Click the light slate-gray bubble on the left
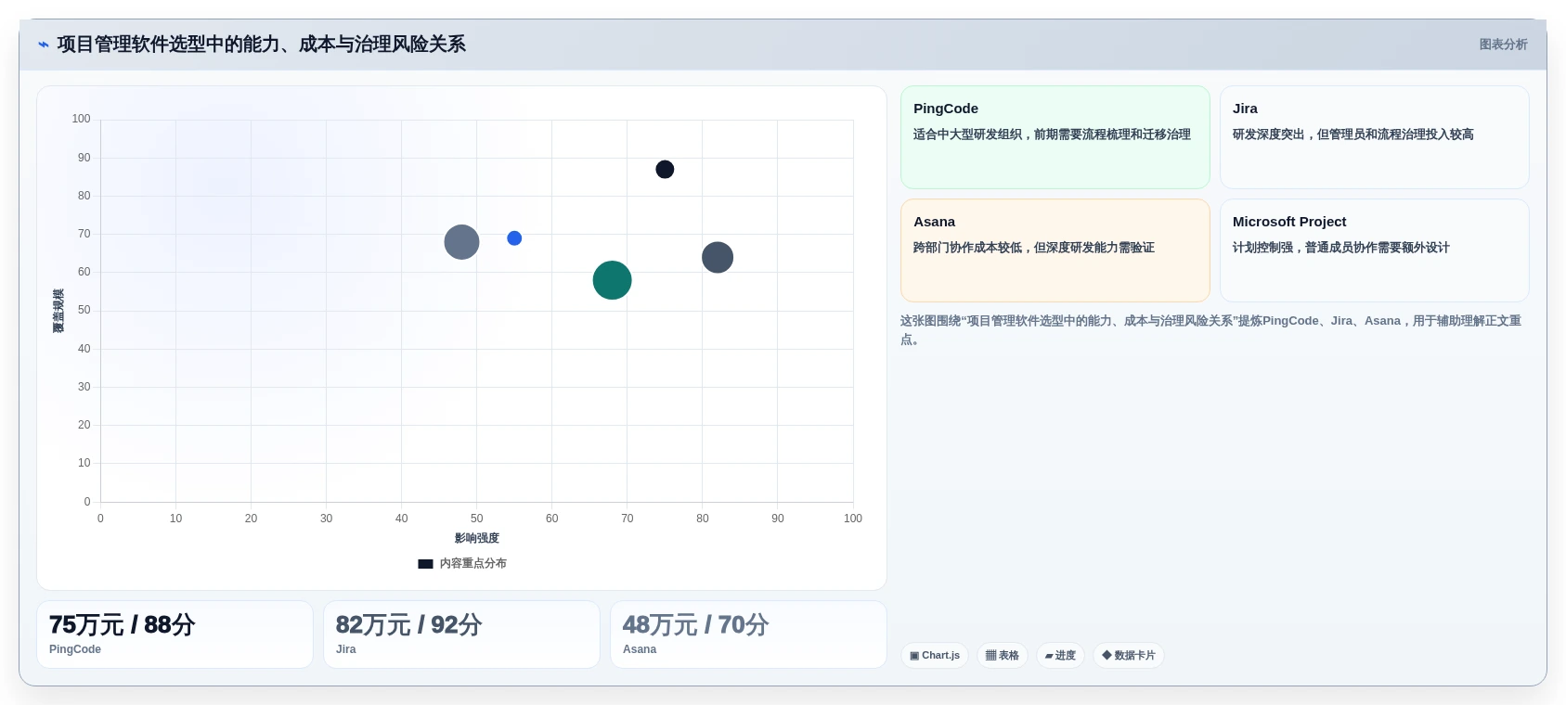The image size is (1566, 705). (x=461, y=242)
